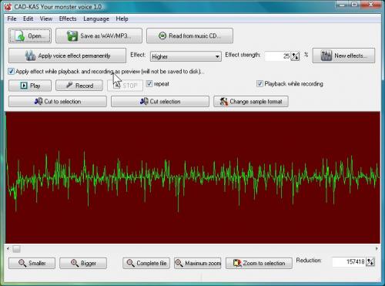This screenshot has height=286, width=385.
Task: Open the Language menu
Action: 96,19
